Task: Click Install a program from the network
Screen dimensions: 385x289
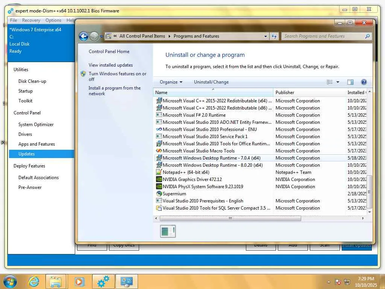Action: [114, 91]
